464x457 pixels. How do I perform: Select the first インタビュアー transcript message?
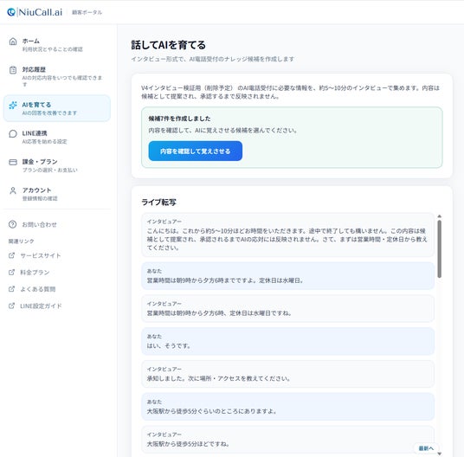pos(287,235)
